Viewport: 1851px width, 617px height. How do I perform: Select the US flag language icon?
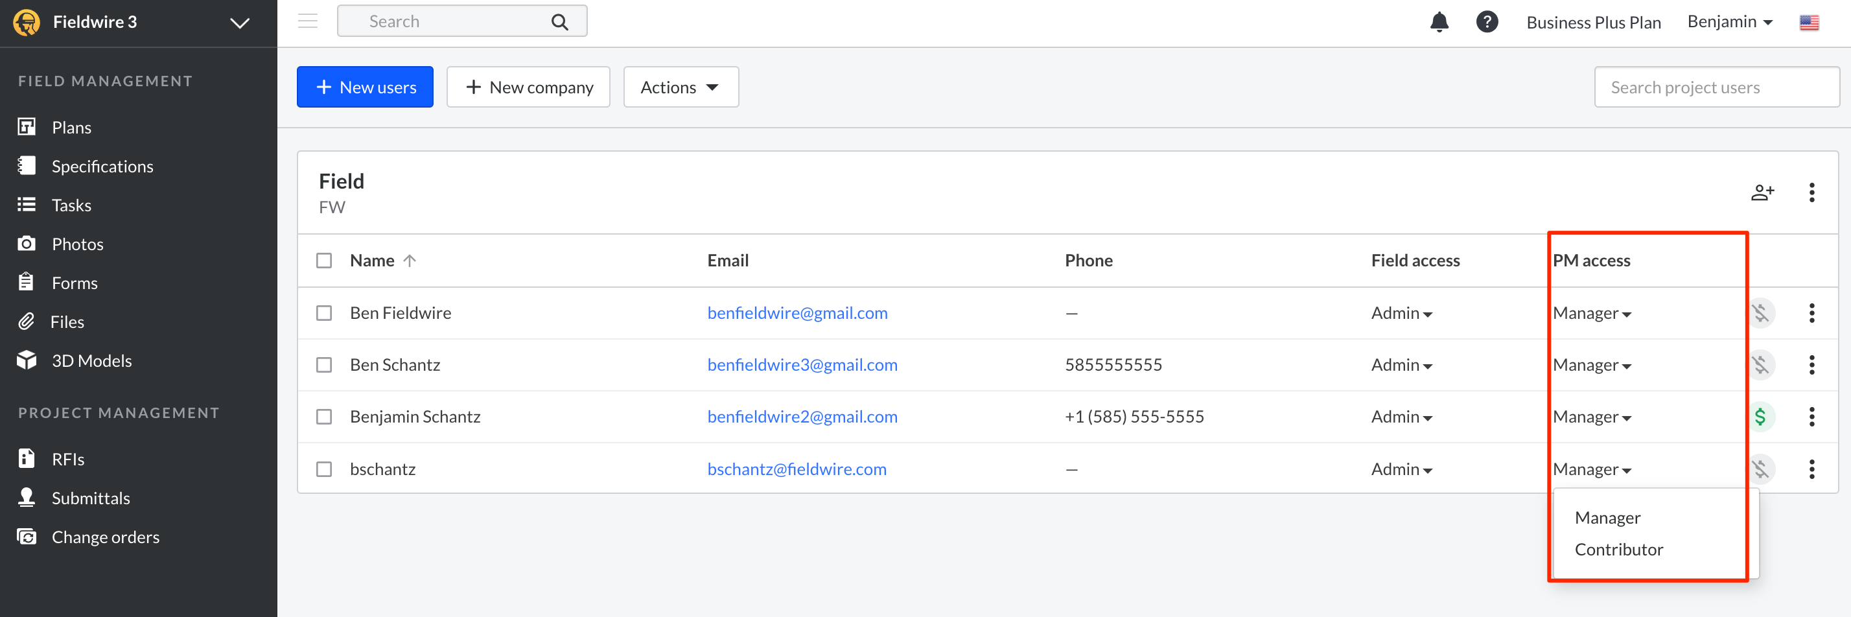[x=1809, y=22]
